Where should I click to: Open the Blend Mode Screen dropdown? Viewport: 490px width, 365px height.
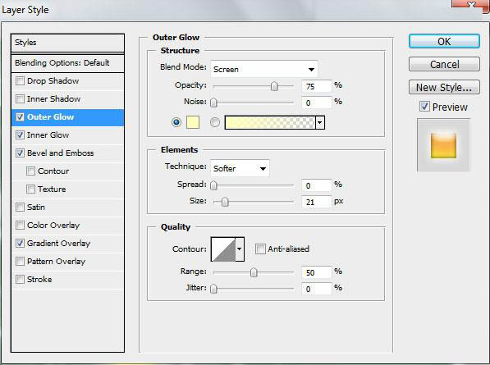[x=264, y=70]
